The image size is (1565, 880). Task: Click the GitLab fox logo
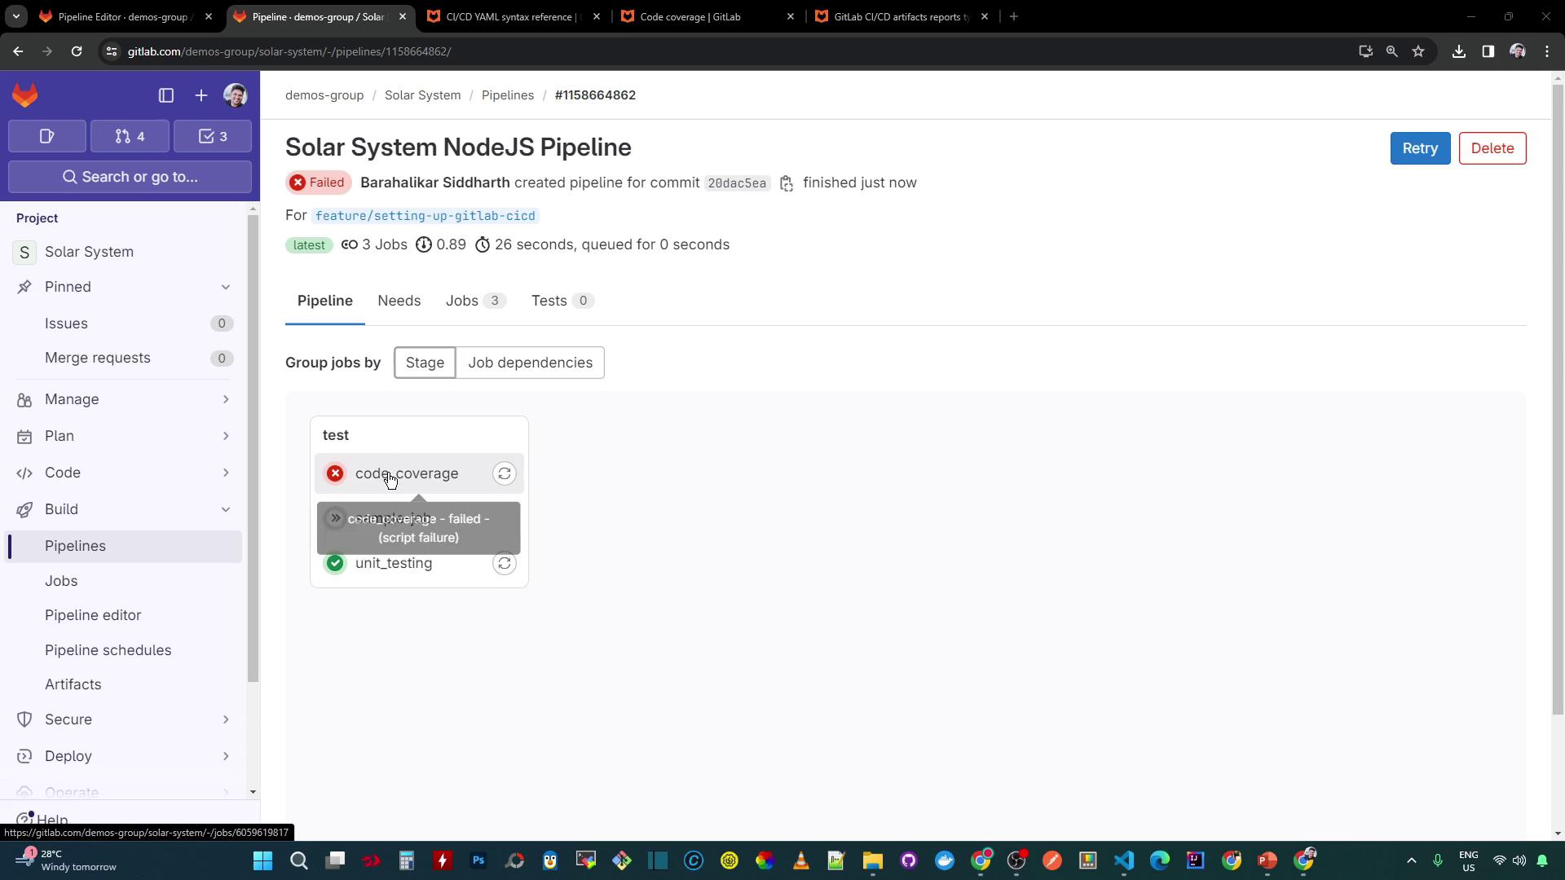pos(25,95)
